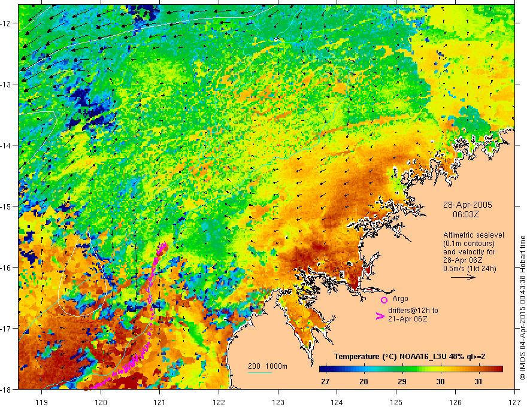Click longitude axis label 120

[101, 402]
